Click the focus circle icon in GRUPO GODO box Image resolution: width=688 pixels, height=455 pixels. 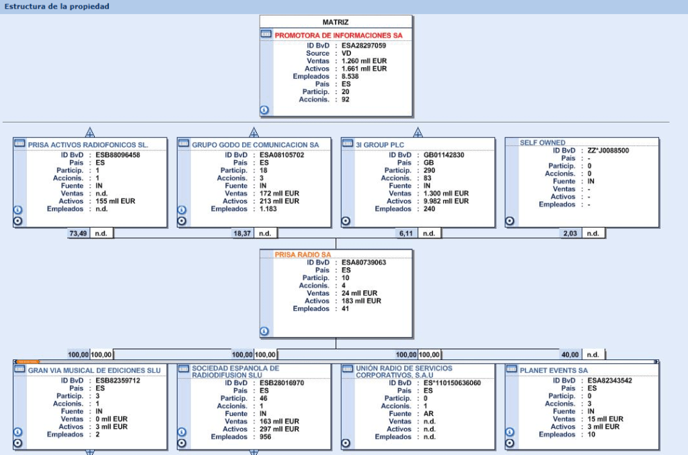pos(182,221)
